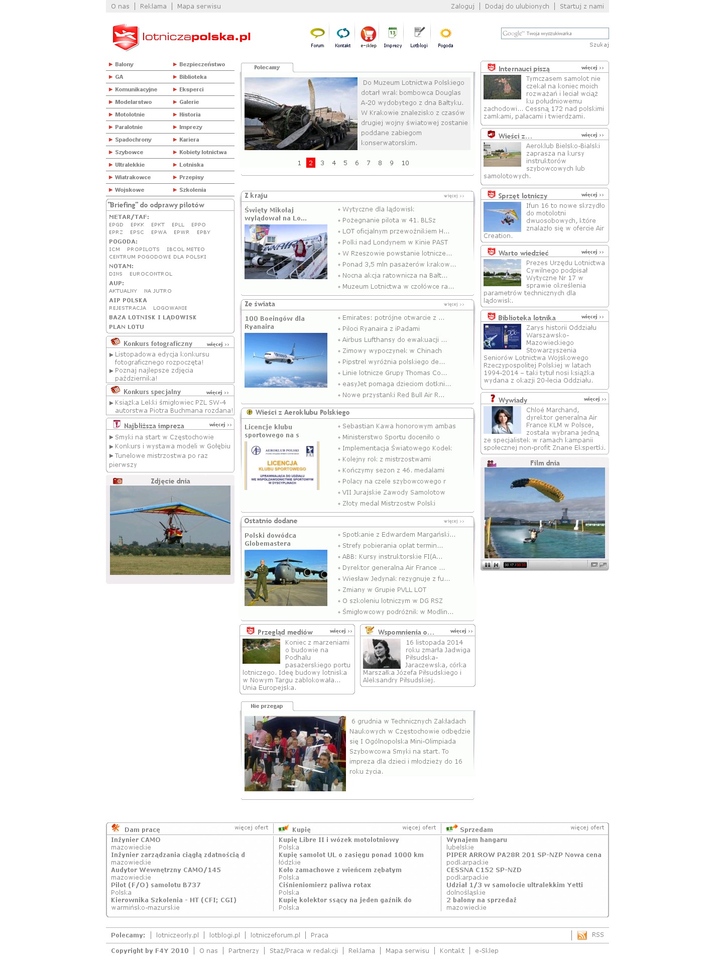Viewport: 715px width, 963px height.
Task: Click the Pogoda sun icon
Action: [445, 34]
